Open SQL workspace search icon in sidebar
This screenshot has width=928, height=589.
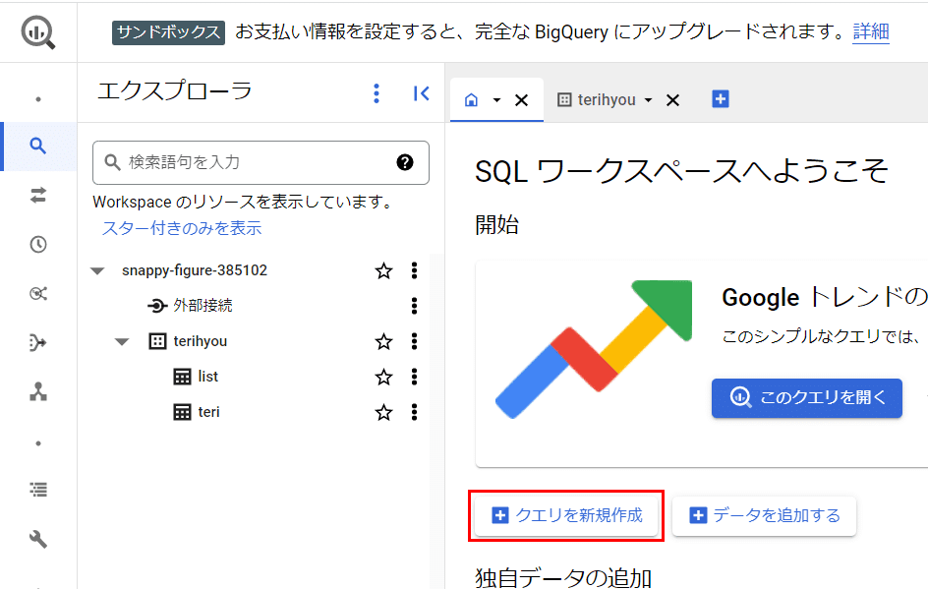pos(38,146)
